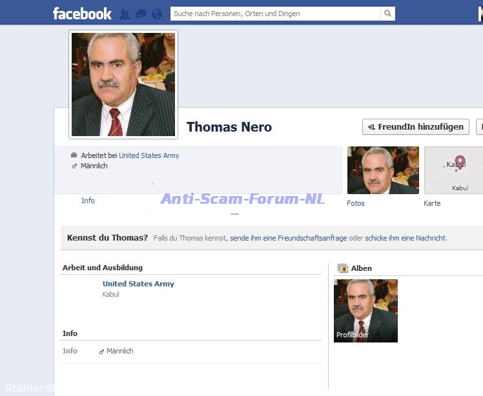Click the search magnifier icon

(387, 14)
